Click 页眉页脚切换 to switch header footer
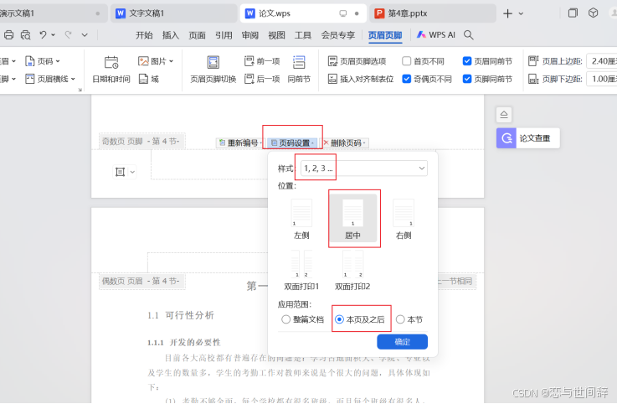Viewport: 617px width, 404px height. point(213,70)
